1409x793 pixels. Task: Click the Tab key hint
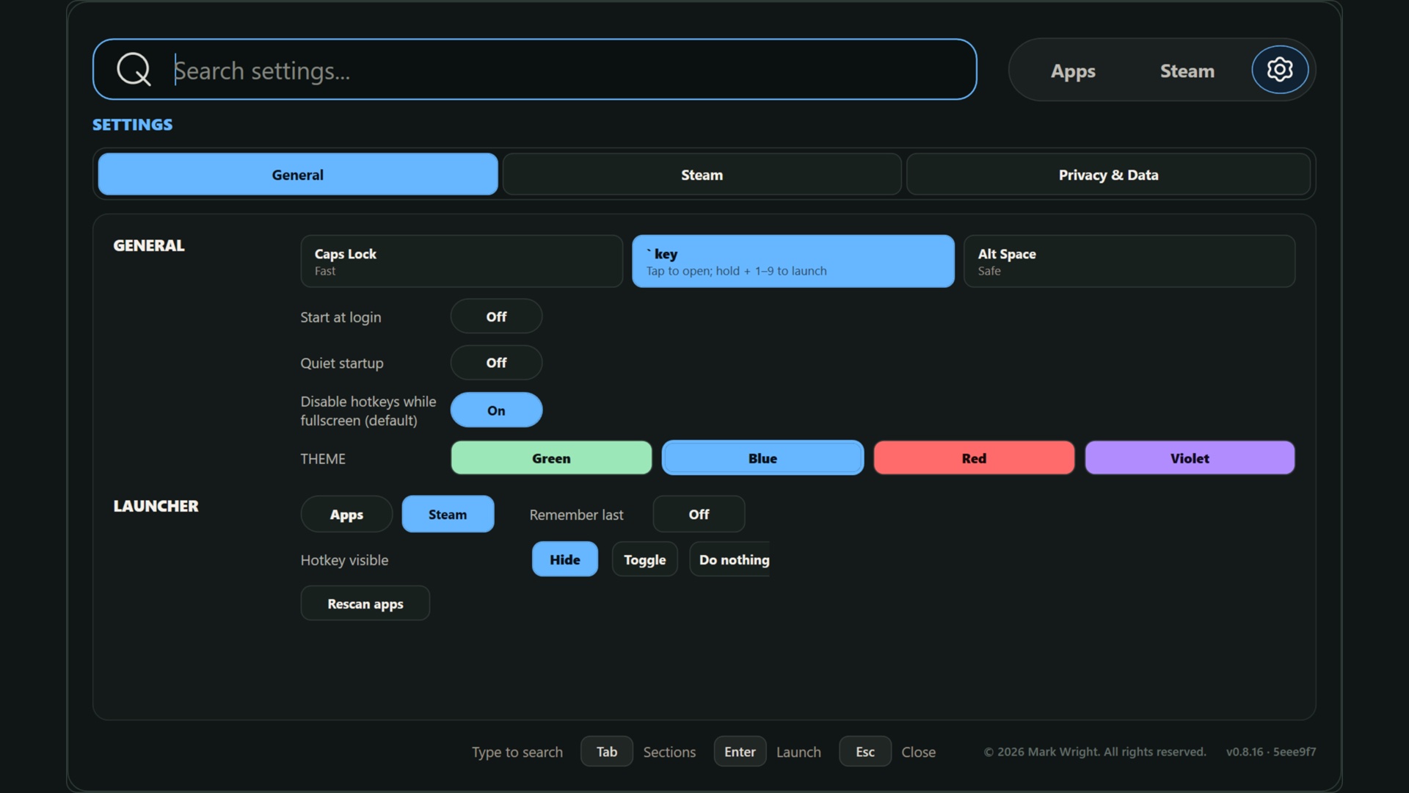(x=606, y=752)
